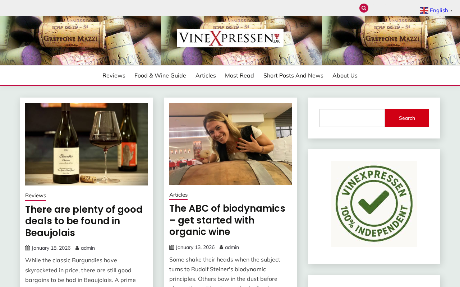Open the search magnifier icon in header
This screenshot has height=287, width=460.
coord(364,8)
